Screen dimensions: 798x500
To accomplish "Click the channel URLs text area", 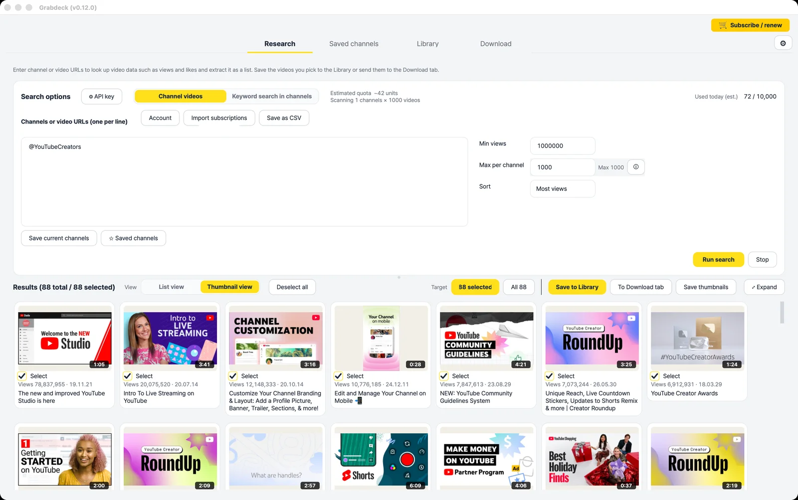I will (x=244, y=182).
